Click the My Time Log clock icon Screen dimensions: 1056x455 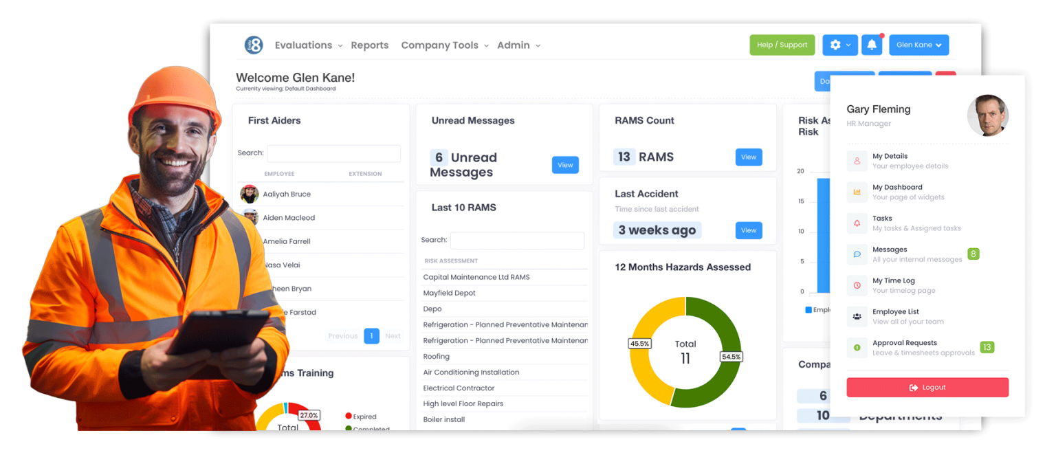(857, 285)
